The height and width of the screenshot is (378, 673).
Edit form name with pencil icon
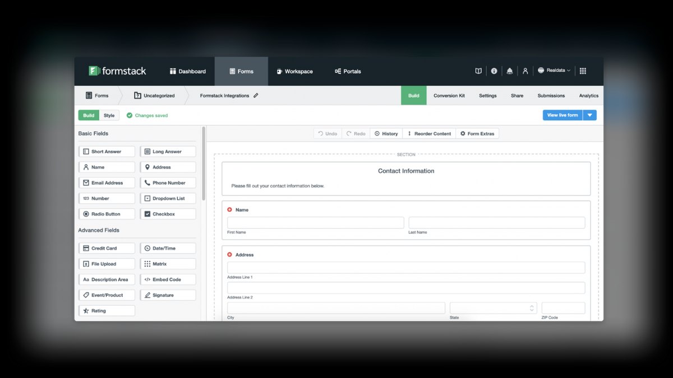click(256, 95)
